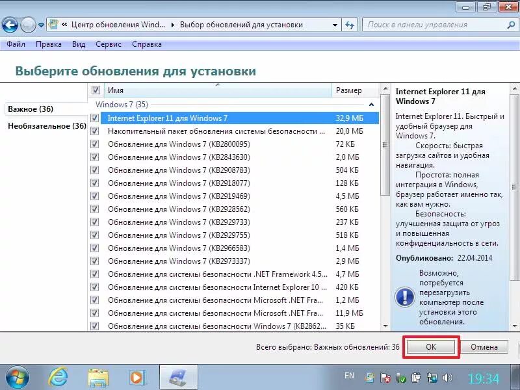Click the EN language indicator
The height and width of the screenshot is (390, 520).
click(349, 376)
